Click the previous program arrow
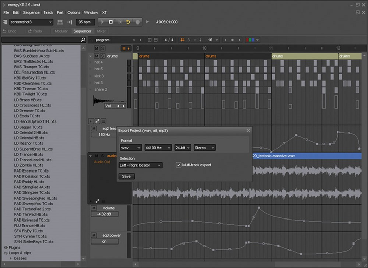The height and width of the screenshot is (268, 368). tap(134, 40)
